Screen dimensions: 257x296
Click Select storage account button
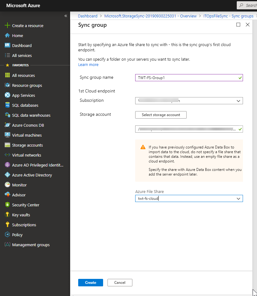[161, 115]
